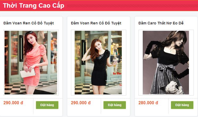Click the white clutch bag in pink dress photo
The image size is (198, 117).
28,73
